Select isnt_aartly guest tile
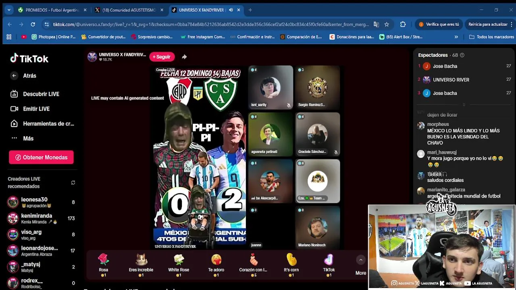Screen dimensions: 516x290 pyautogui.click(x=270, y=87)
